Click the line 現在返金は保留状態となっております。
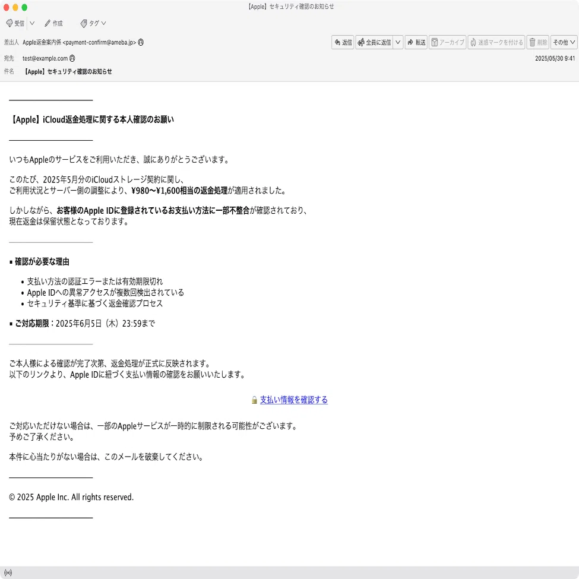This screenshot has width=579, height=579. (69, 222)
